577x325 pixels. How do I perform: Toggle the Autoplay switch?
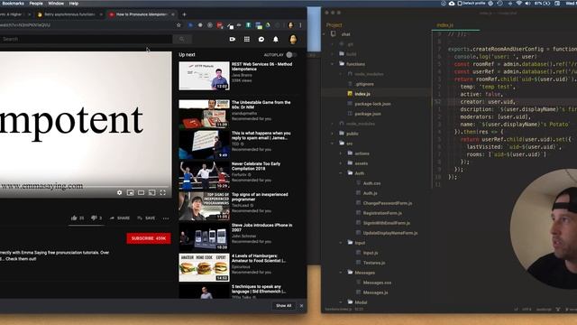coord(290,54)
